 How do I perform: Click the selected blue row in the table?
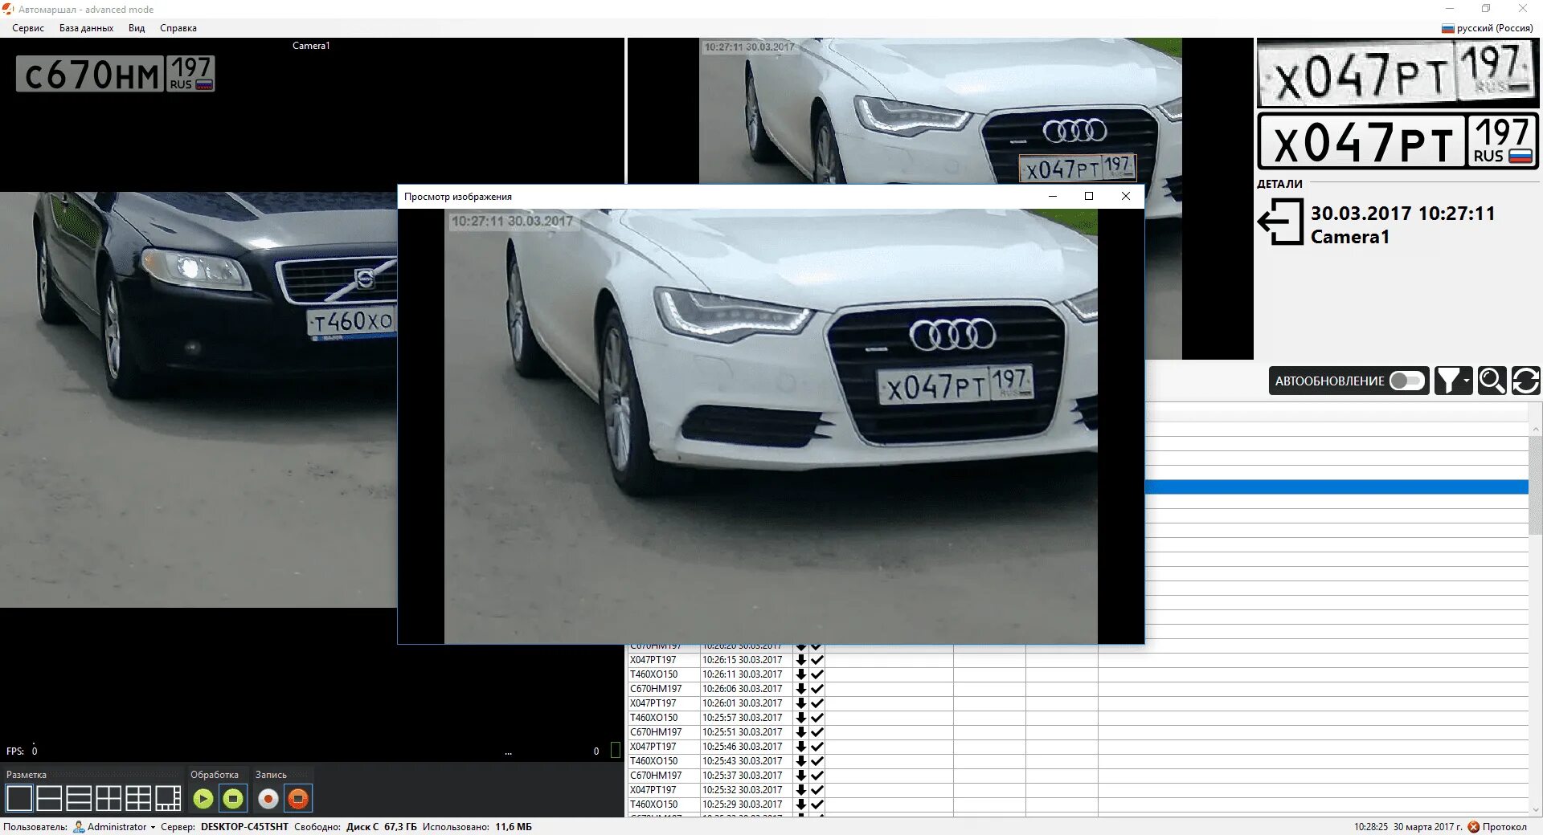point(1336,487)
